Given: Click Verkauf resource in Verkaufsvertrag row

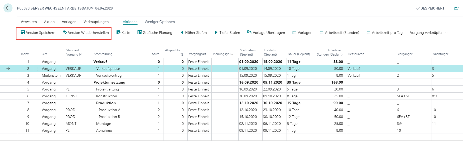Looking at the screenshot, I should (x=371, y=75).
